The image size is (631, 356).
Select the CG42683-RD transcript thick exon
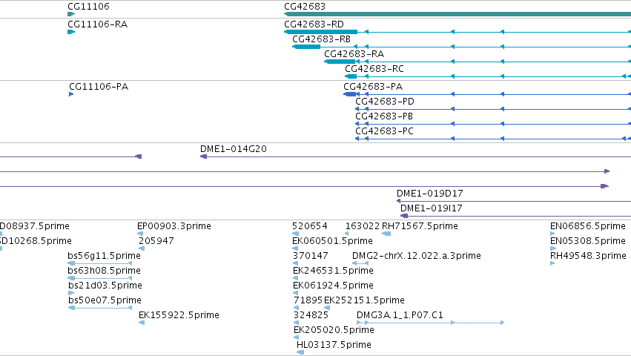pyautogui.click(x=321, y=32)
